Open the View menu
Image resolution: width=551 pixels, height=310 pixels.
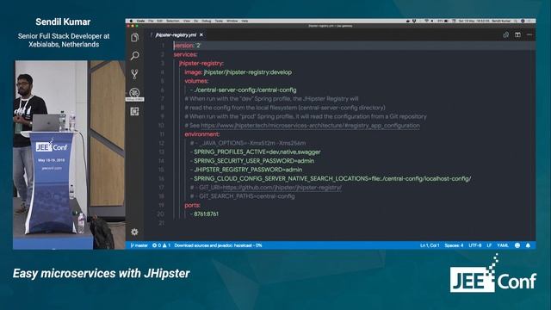pyautogui.click(x=187, y=21)
